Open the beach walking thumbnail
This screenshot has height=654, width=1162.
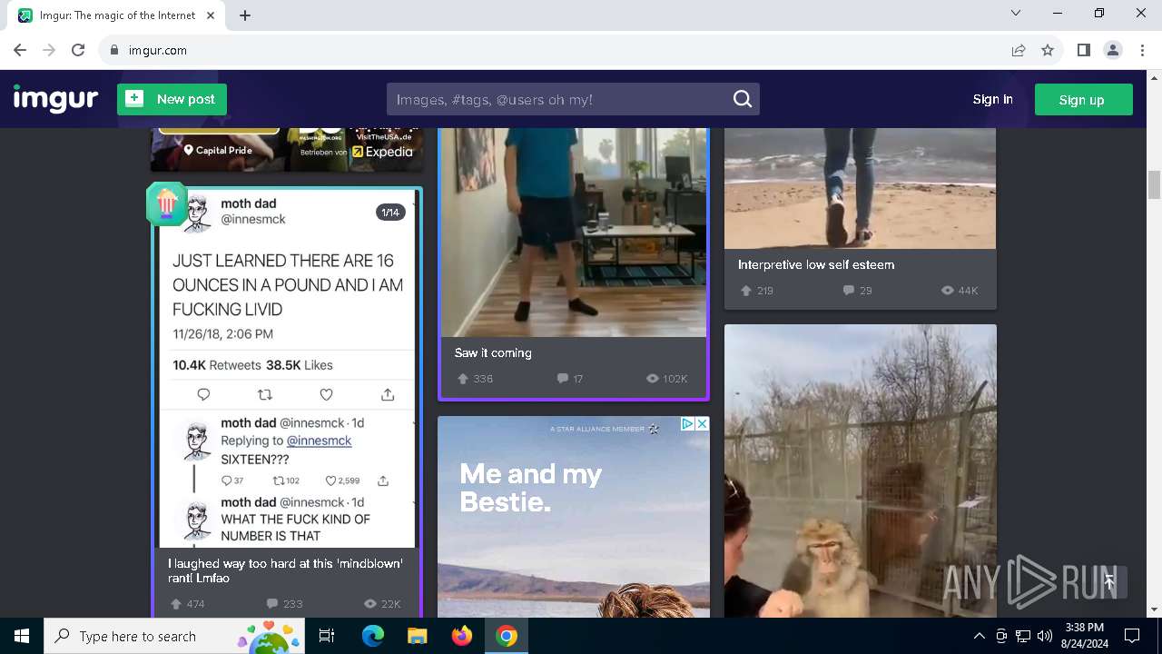(860, 188)
